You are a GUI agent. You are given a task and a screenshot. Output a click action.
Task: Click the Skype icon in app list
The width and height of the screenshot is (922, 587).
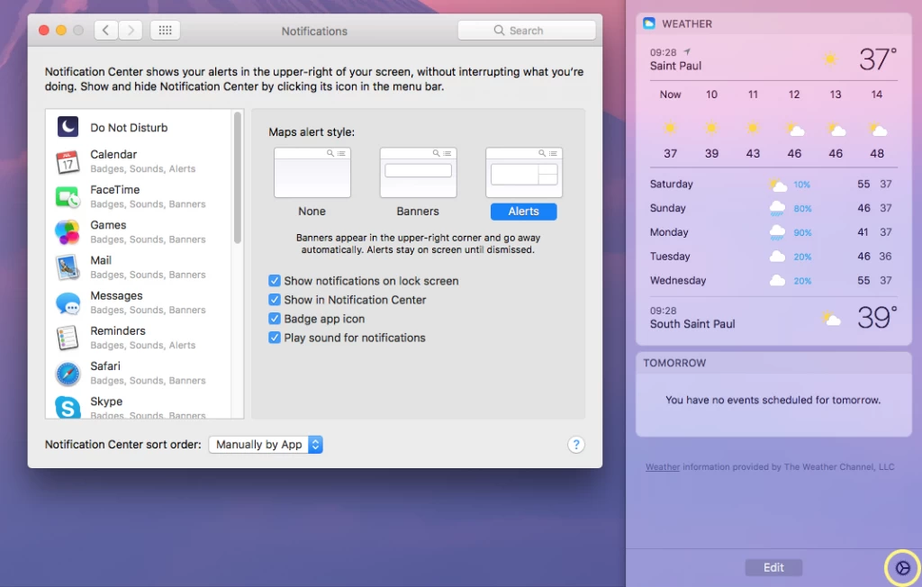[x=68, y=407]
